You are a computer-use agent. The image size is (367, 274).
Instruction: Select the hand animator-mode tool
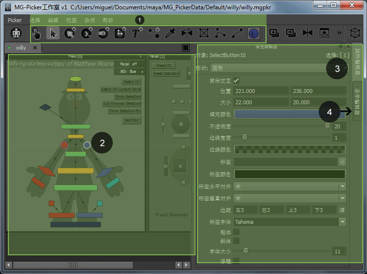coord(36,33)
